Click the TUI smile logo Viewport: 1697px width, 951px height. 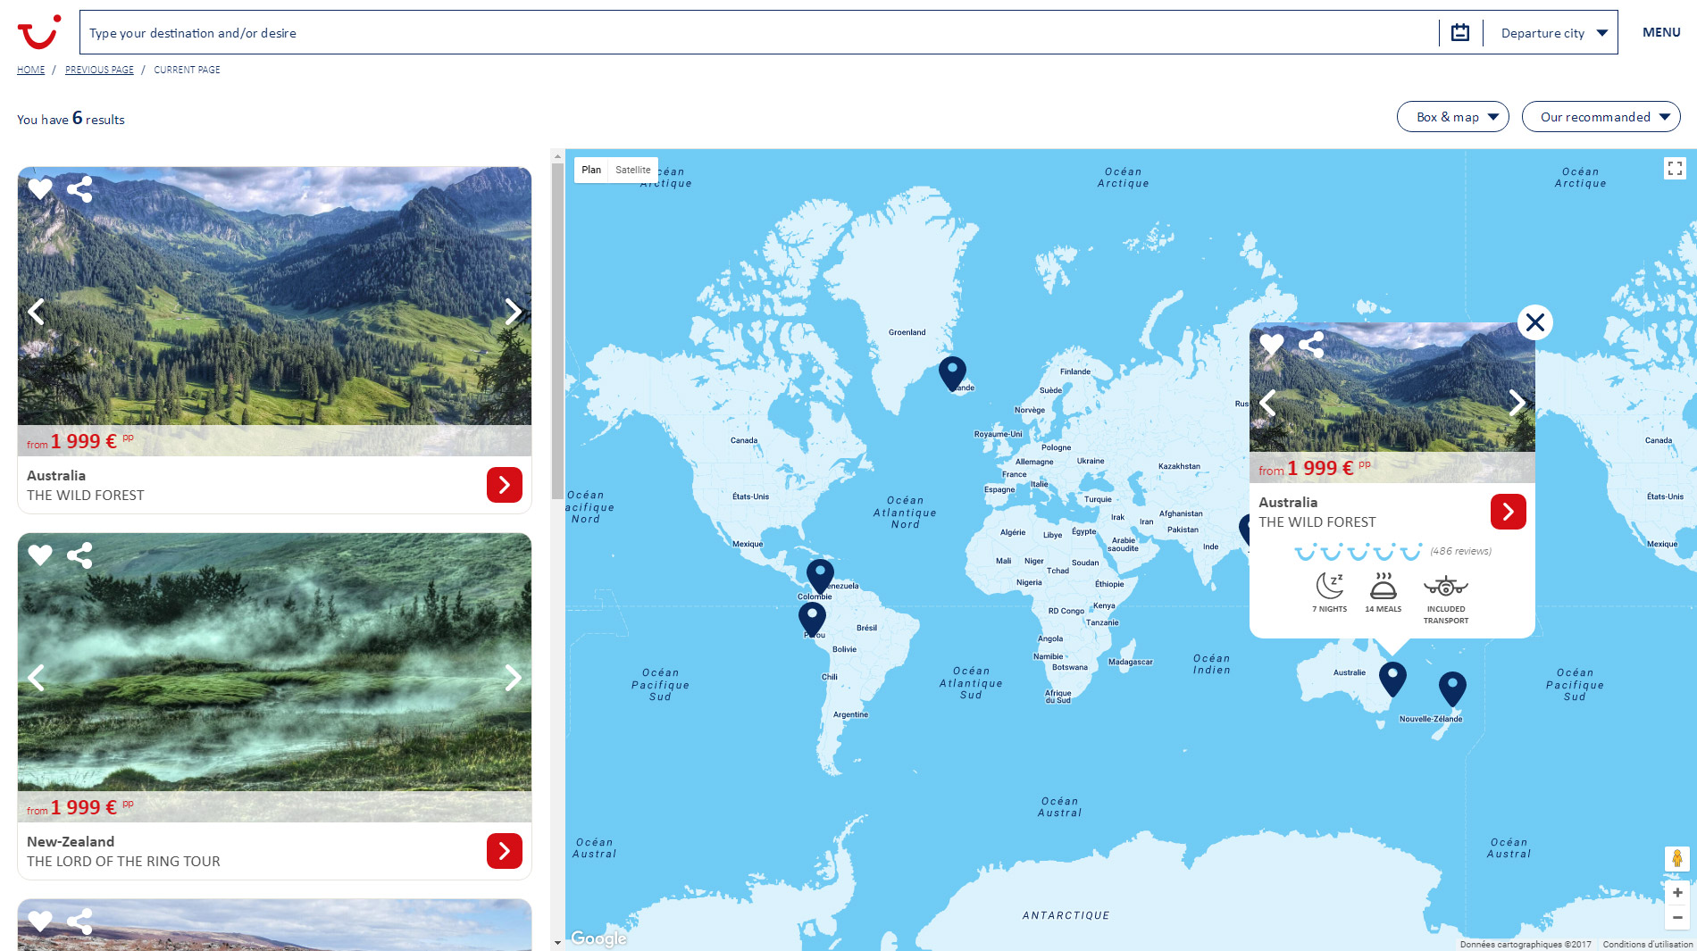38,32
